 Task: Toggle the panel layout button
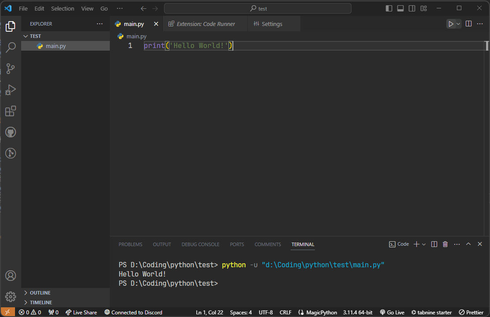[x=400, y=8]
